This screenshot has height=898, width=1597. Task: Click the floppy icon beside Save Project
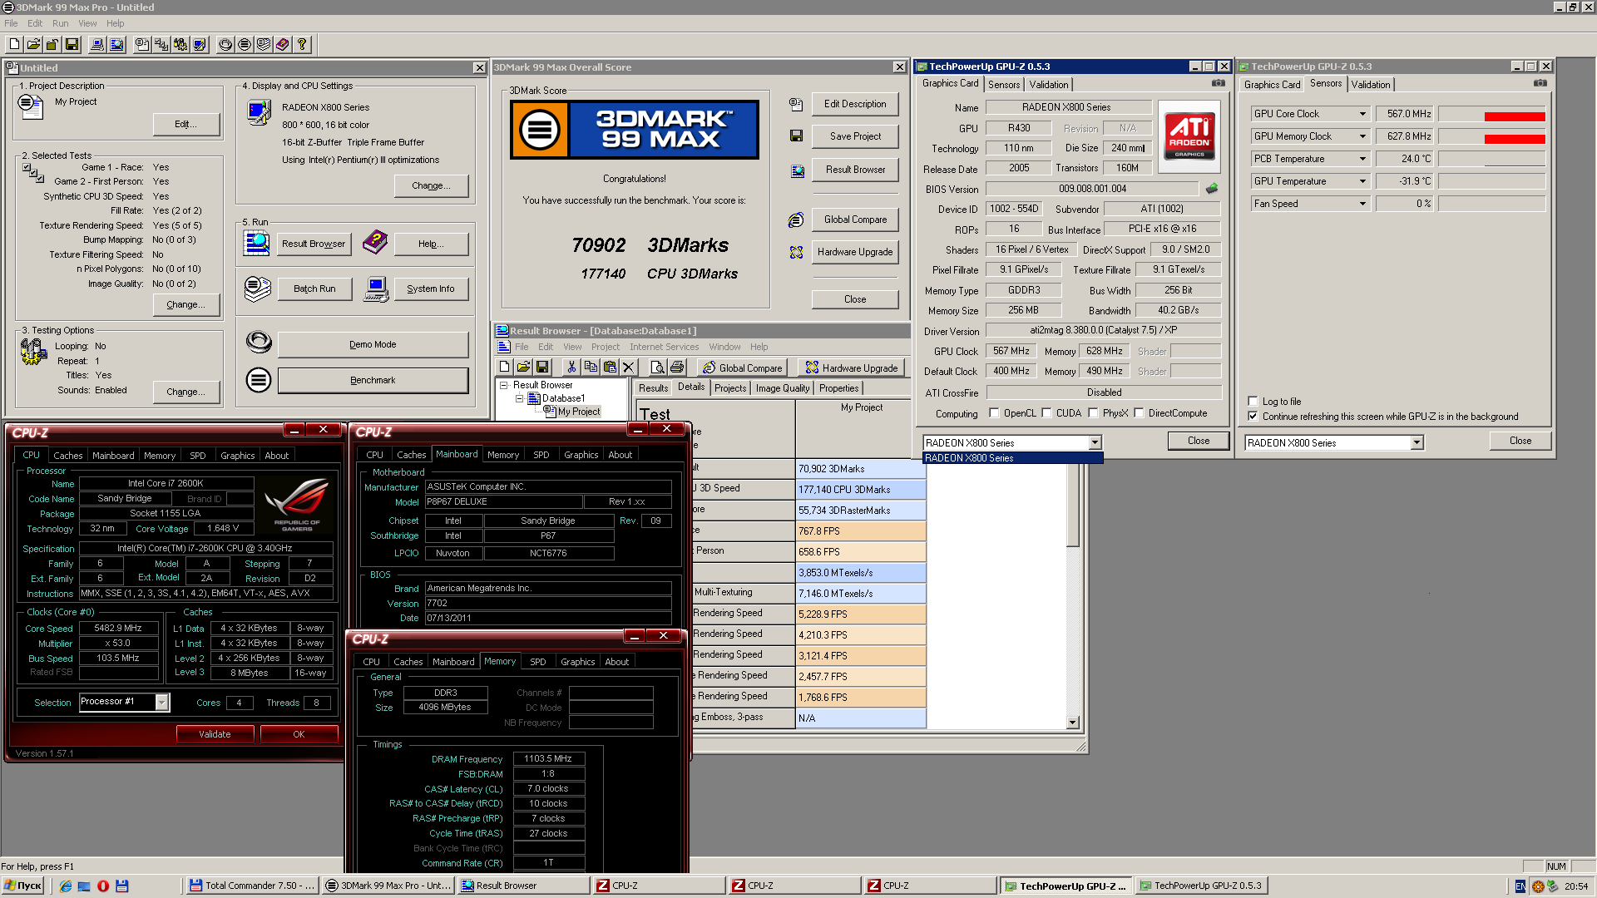[796, 136]
